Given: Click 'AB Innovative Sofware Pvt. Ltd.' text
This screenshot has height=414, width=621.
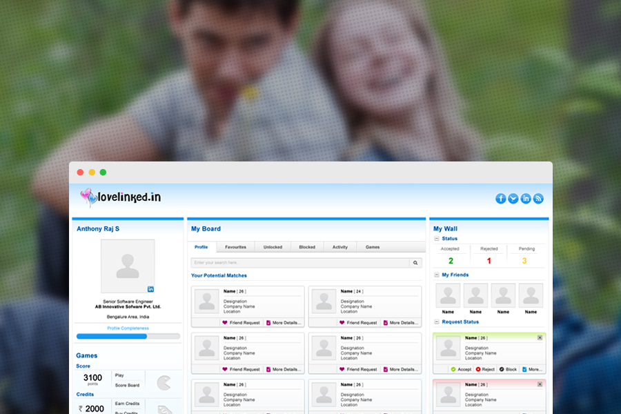Looking at the screenshot, I should (x=128, y=306).
